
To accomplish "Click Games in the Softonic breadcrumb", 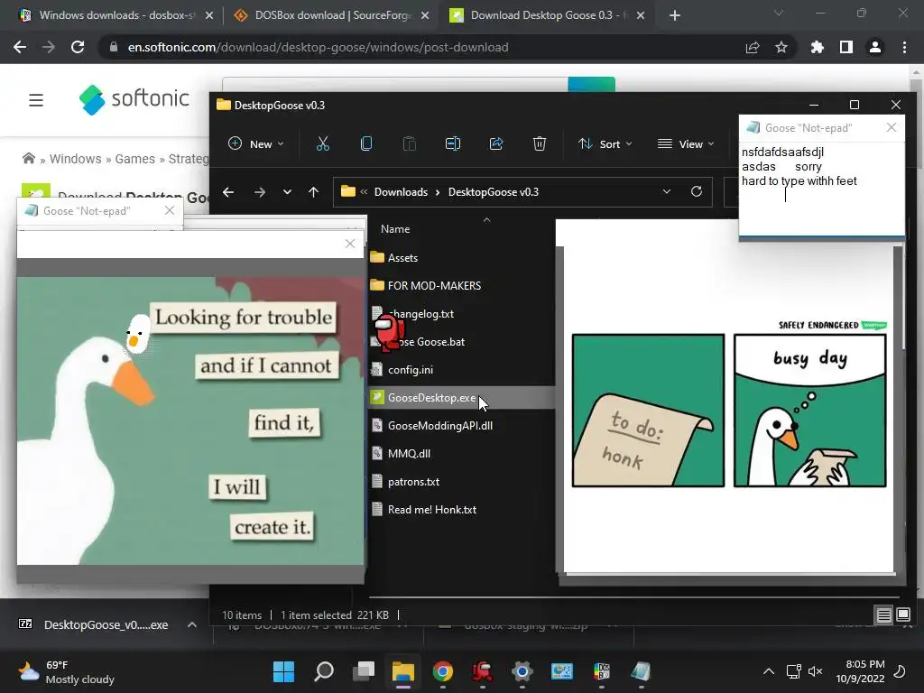I will click(x=135, y=159).
